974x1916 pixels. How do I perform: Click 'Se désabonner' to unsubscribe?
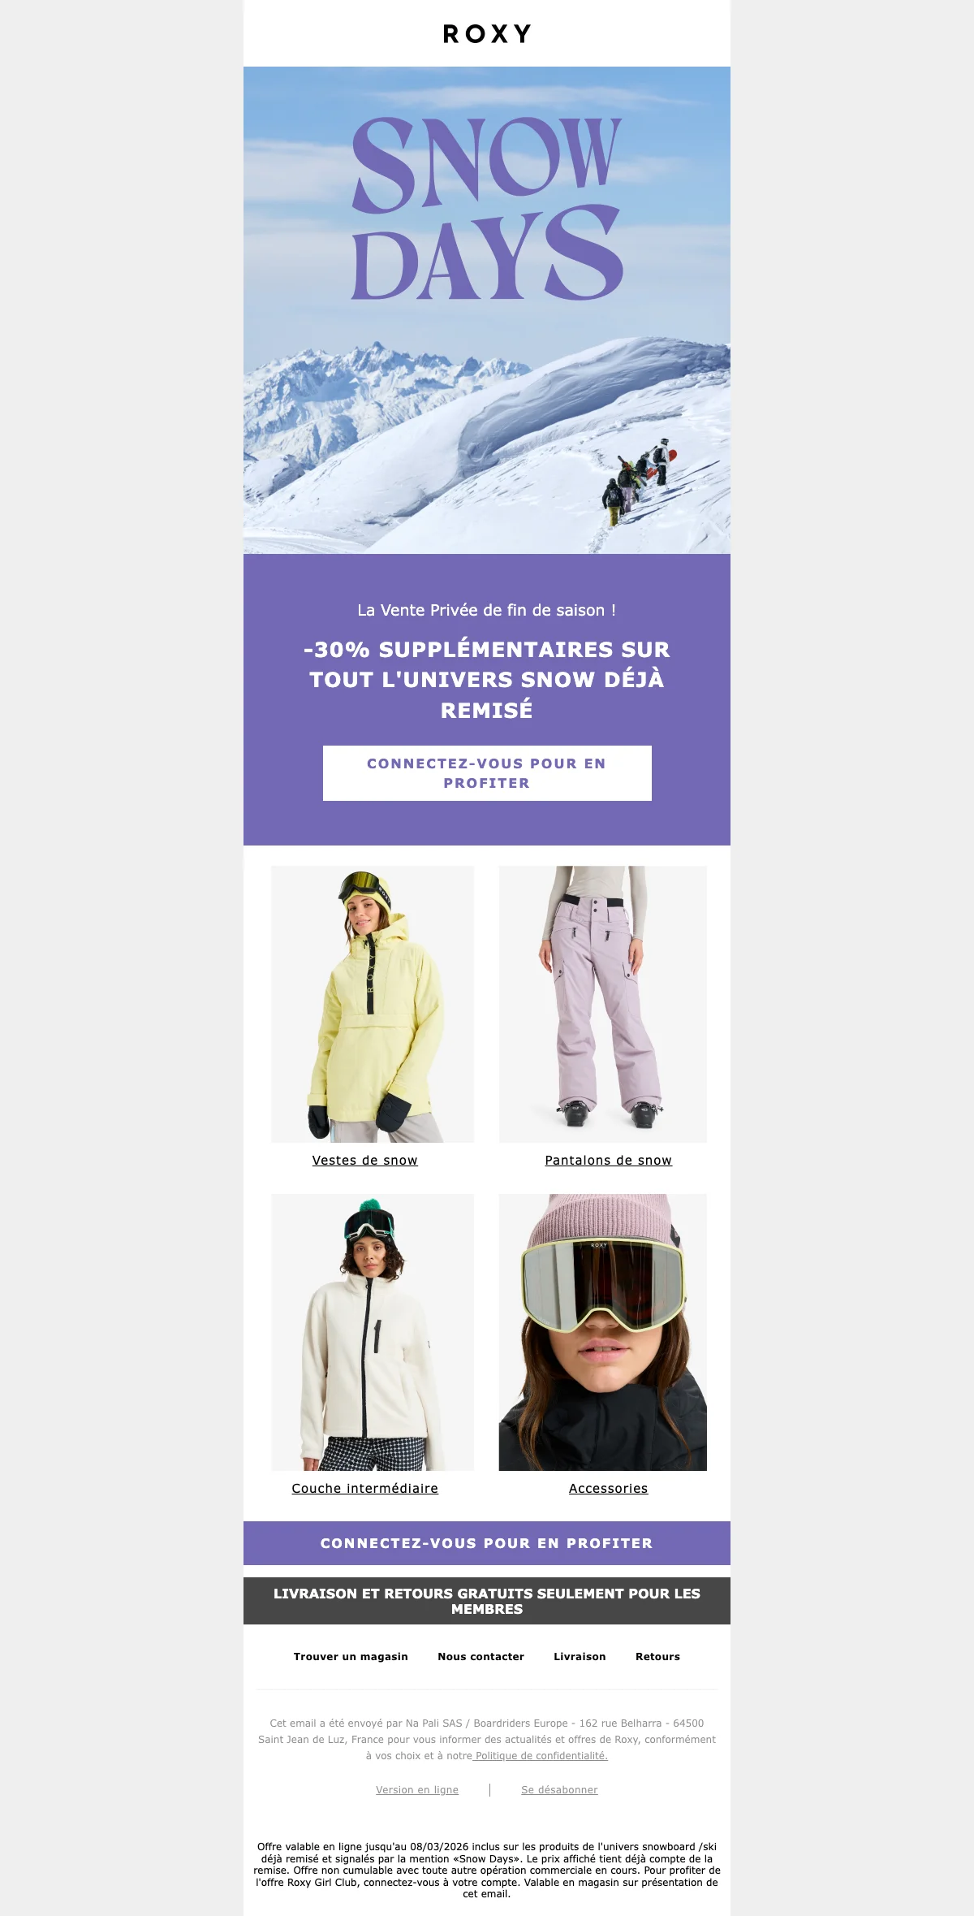(559, 1790)
